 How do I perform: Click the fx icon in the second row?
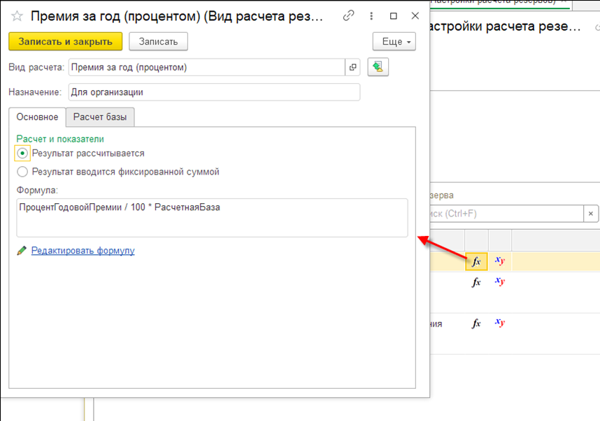(x=476, y=282)
